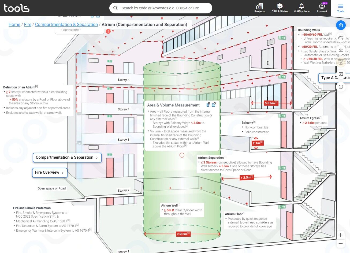Focus the code or keyword search field

click(161, 8)
